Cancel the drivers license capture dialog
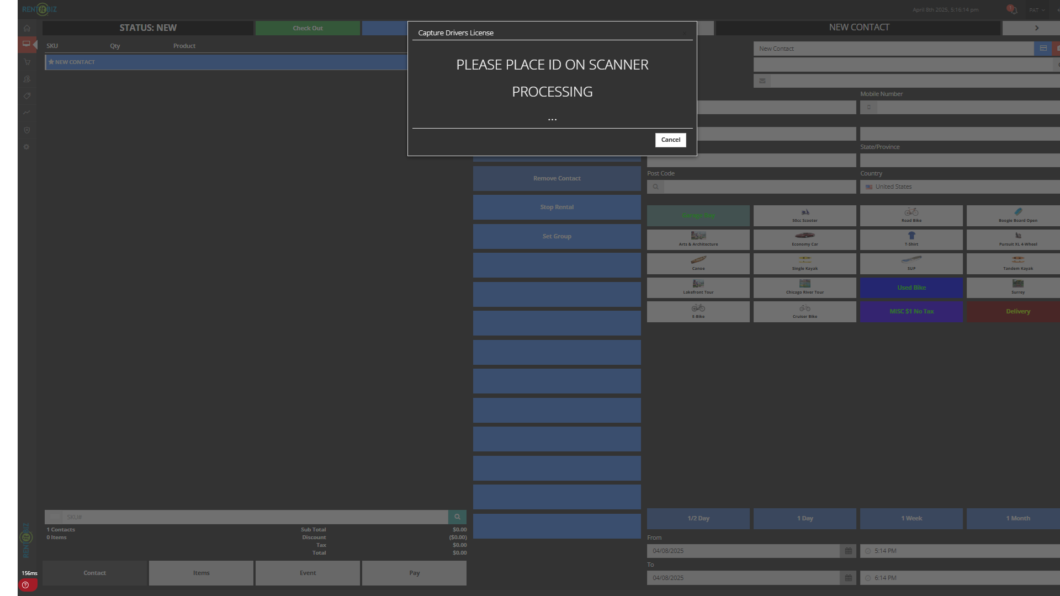The height and width of the screenshot is (596, 1060). (x=670, y=140)
